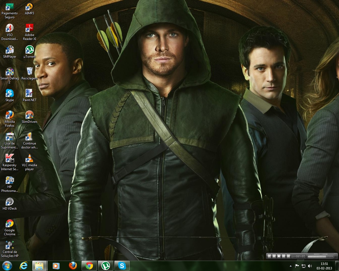Viewport: 339px width, 271px height.
Task: Open the Windows Start menu
Action: (7, 266)
